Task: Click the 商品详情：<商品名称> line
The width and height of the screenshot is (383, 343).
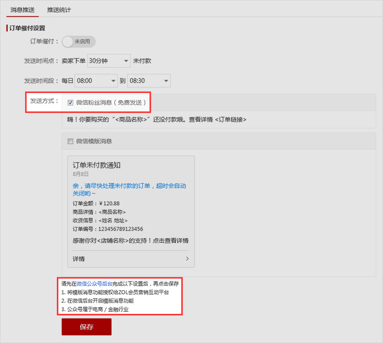Action: [x=99, y=212]
